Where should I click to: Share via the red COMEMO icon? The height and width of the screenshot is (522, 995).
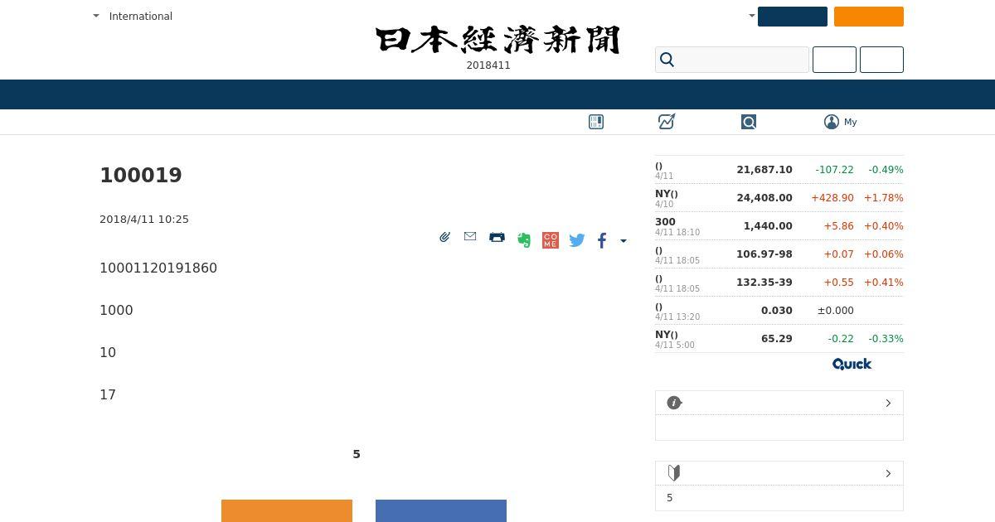pos(551,240)
